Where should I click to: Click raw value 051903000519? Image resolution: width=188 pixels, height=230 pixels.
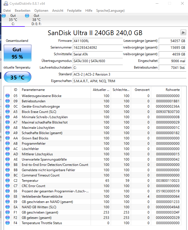(x=168, y=191)
